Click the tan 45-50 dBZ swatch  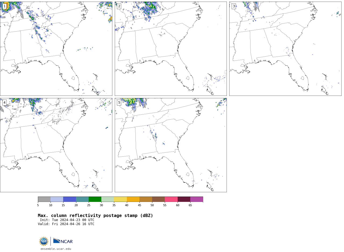coord(146,199)
